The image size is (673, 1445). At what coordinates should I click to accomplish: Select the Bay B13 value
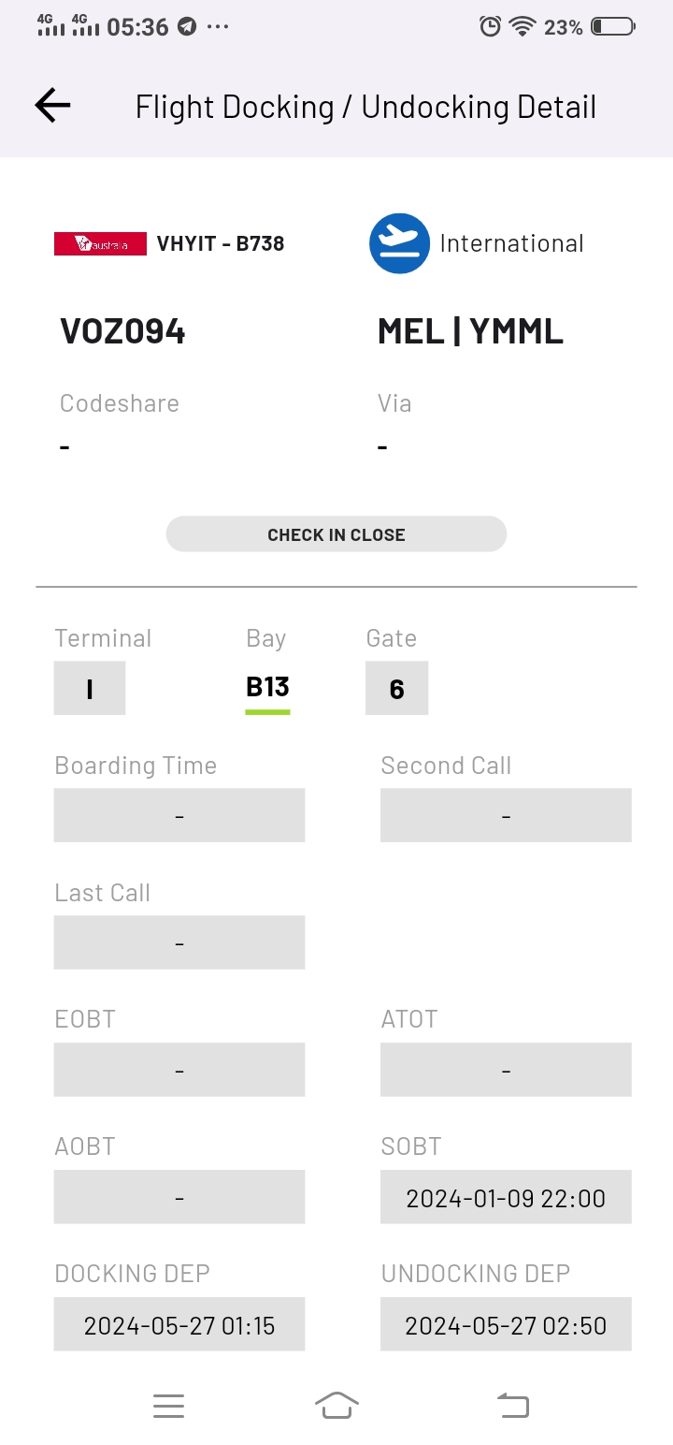[267, 688]
